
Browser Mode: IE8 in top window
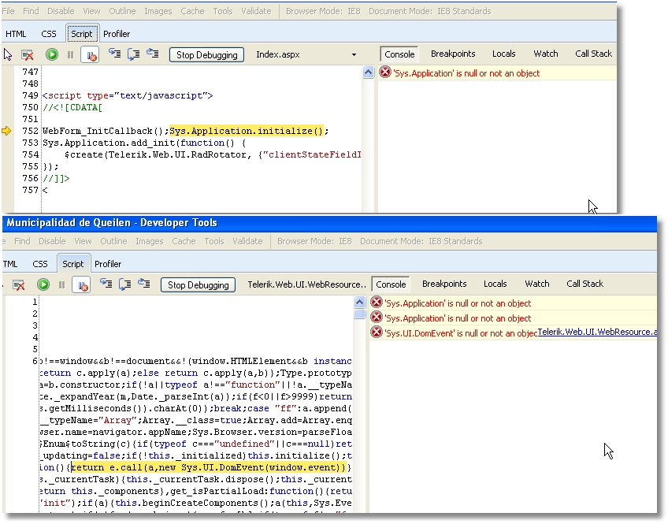[x=323, y=11]
